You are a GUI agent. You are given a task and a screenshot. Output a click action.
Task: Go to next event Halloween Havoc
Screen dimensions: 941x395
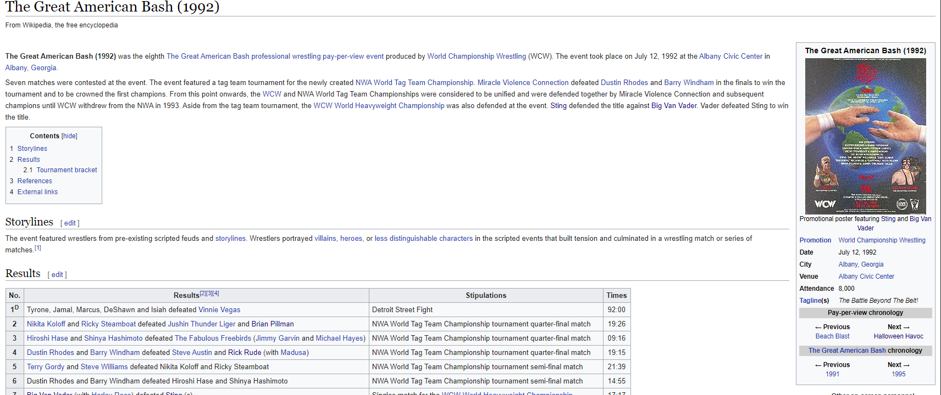click(898, 336)
